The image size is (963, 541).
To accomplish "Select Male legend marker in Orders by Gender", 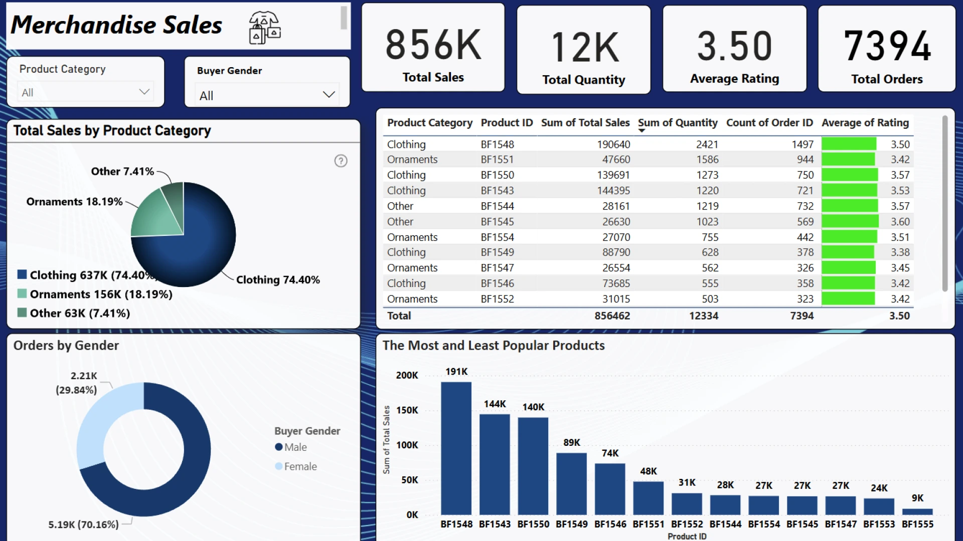I will click(x=279, y=447).
